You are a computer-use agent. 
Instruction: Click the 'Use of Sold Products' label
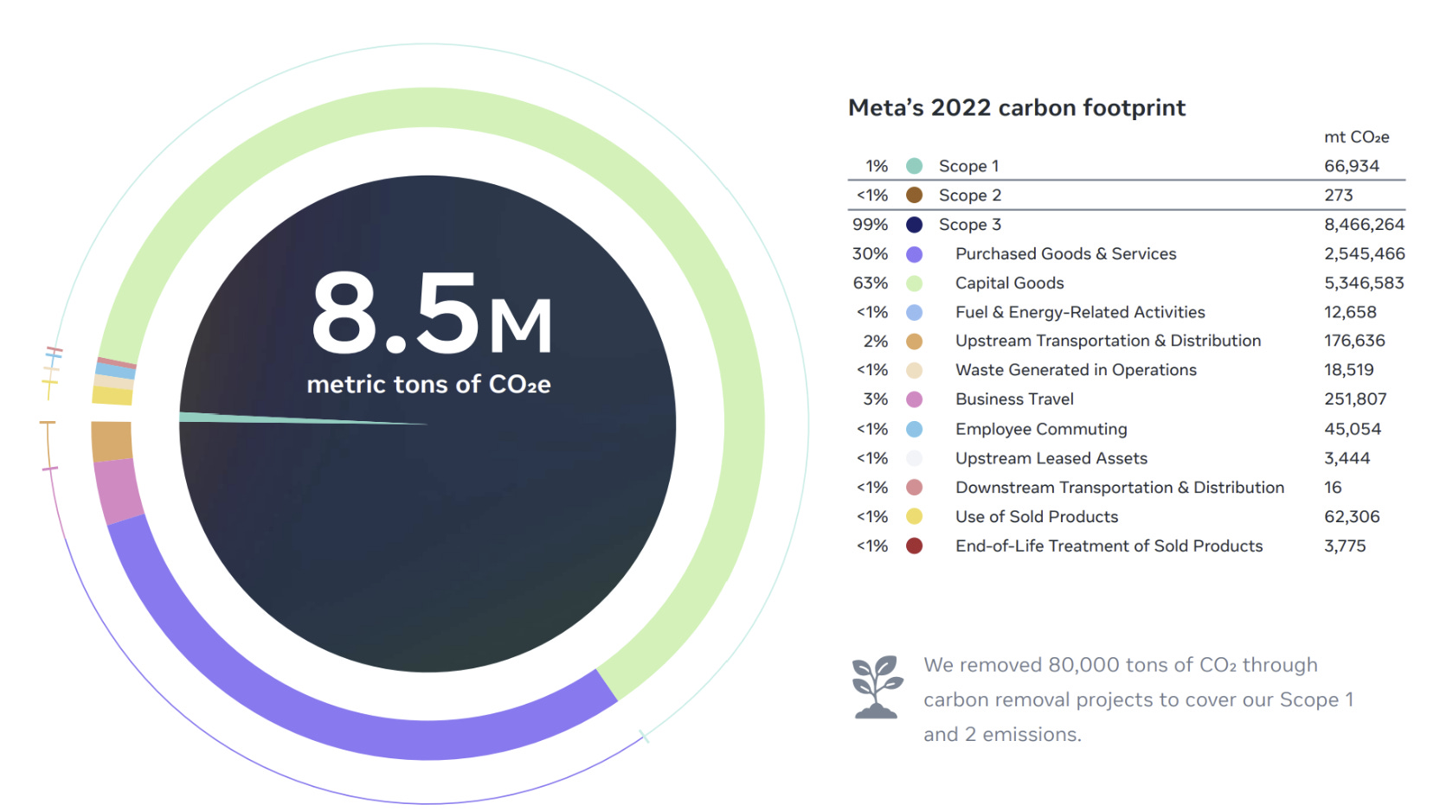tap(1037, 517)
